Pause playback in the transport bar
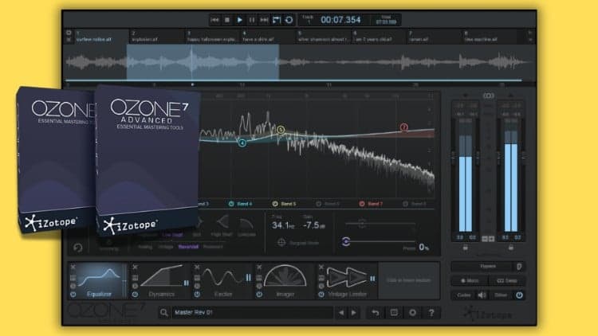 click(252, 20)
